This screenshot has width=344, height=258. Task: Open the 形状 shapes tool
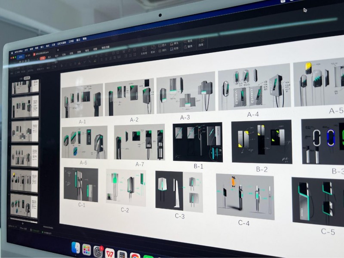point(153,49)
